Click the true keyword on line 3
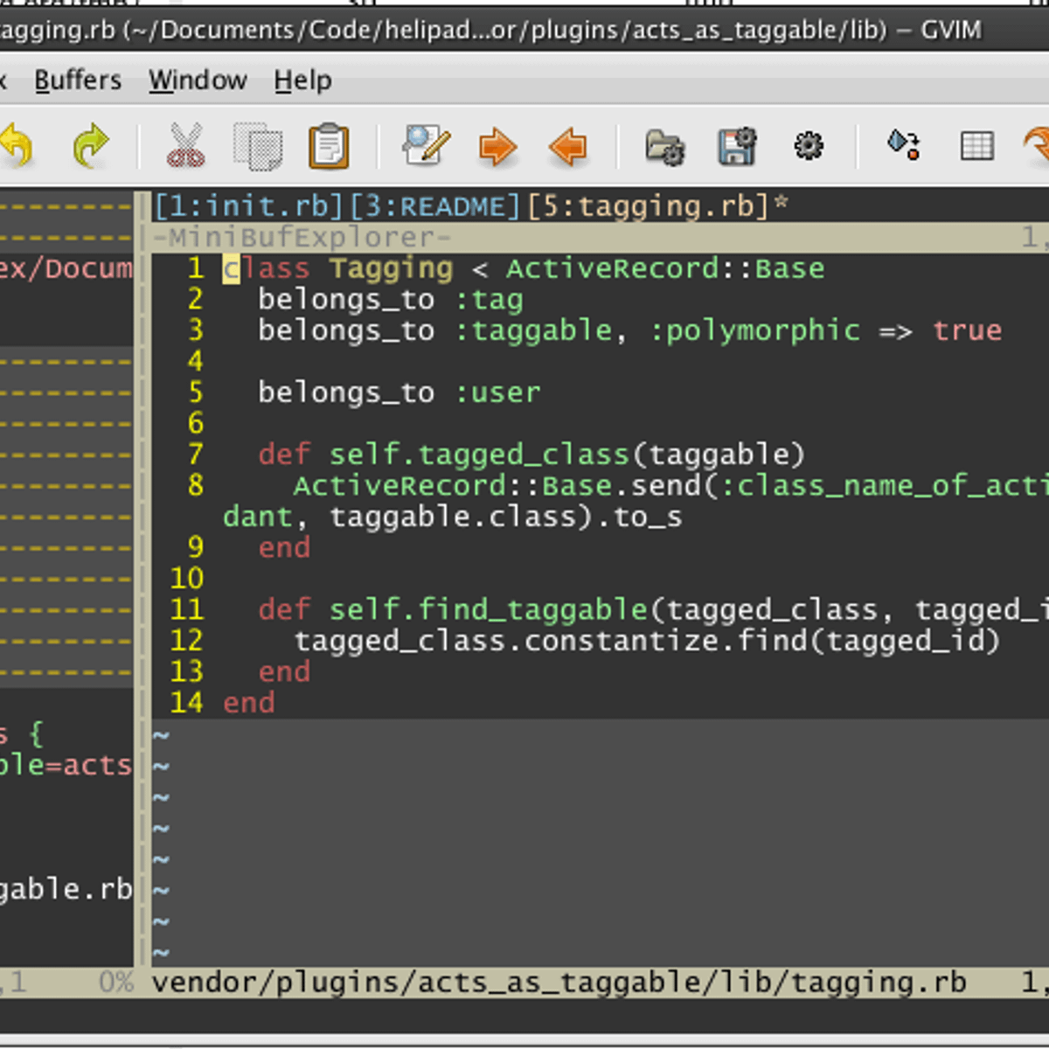1049x1049 pixels. 967,330
